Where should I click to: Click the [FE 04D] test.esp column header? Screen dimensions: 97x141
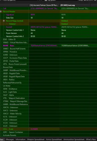click(x=75, y=5)
